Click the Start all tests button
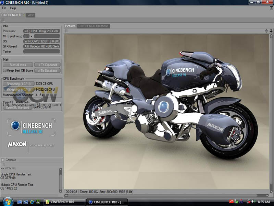The height and width of the screenshot is (206, 274). click(18, 65)
